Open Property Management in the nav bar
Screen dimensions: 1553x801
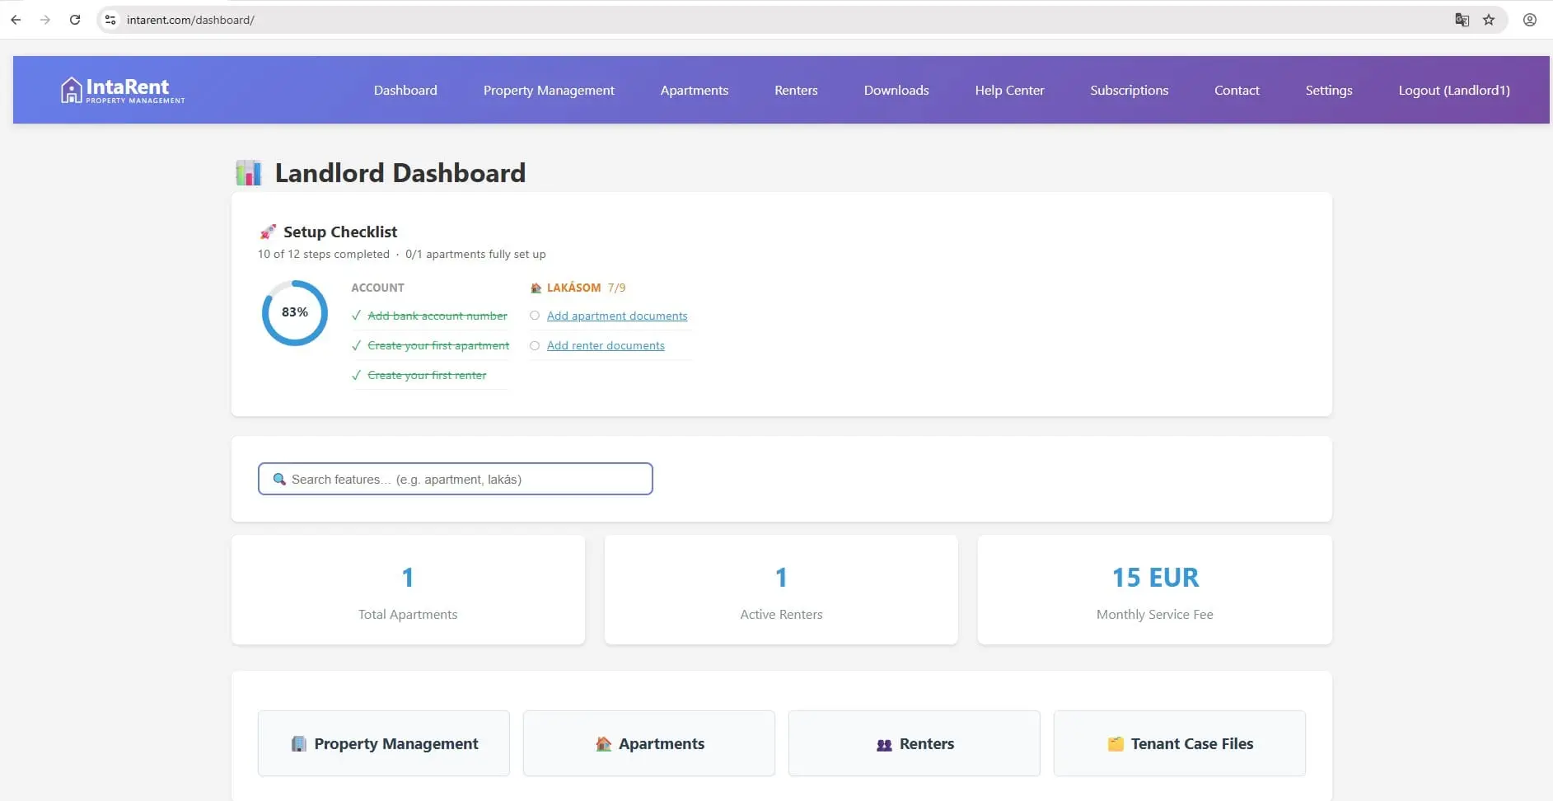549,90
